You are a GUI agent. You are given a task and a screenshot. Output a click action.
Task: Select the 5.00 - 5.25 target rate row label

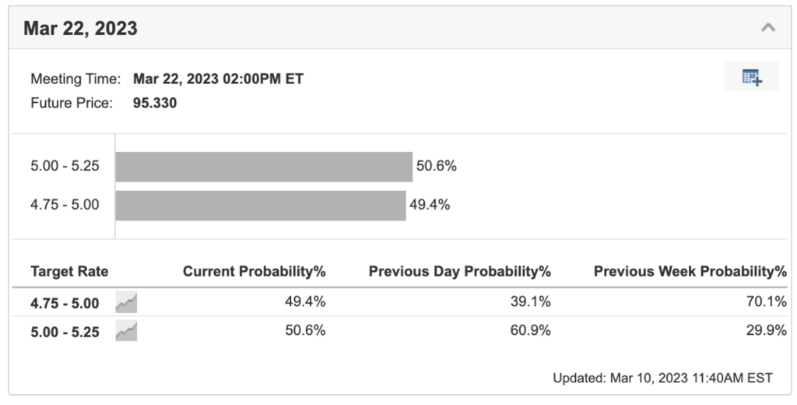pos(65,332)
